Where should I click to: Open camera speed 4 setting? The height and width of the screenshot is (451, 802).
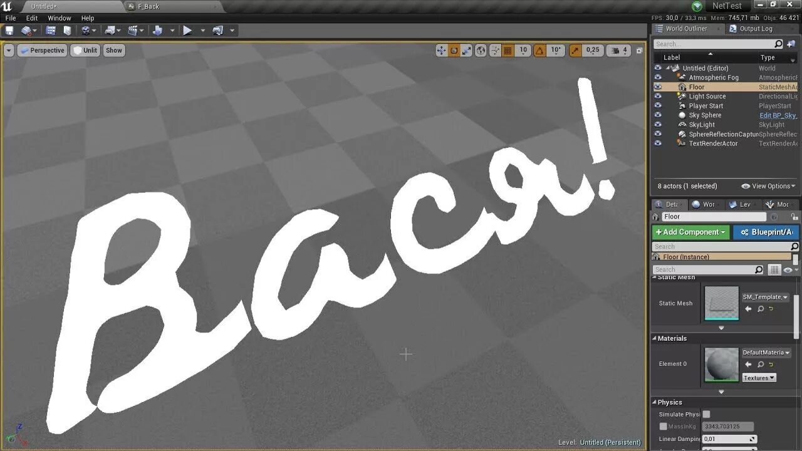(x=618, y=50)
